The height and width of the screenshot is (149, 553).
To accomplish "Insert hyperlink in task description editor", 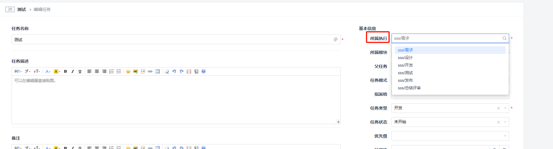I will click(150, 71).
